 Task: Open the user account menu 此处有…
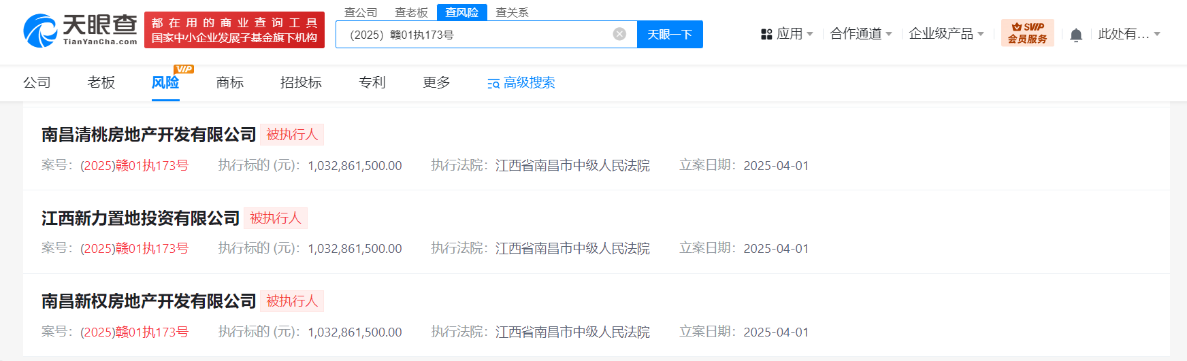click(x=1128, y=34)
